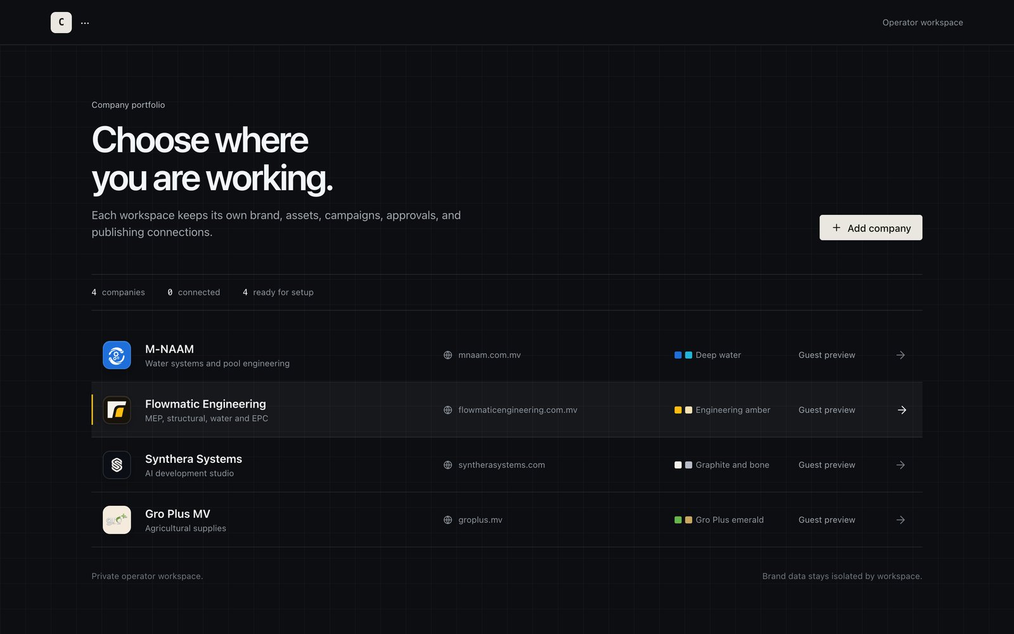Open the syntherasystems.com domain link
The height and width of the screenshot is (634, 1014).
pyautogui.click(x=501, y=465)
